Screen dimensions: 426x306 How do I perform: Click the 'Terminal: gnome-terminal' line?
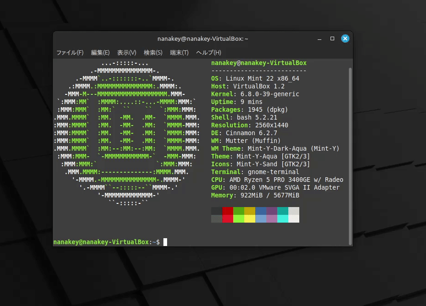pyautogui.click(x=255, y=172)
